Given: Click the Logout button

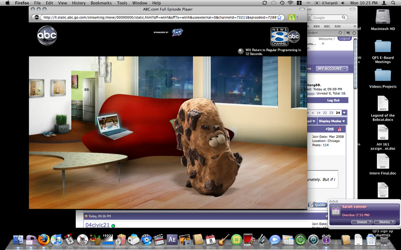Looking at the screenshot, I should coord(344,38).
